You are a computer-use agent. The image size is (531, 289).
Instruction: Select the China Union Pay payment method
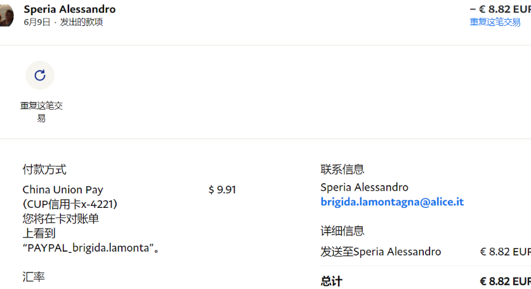[63, 190]
